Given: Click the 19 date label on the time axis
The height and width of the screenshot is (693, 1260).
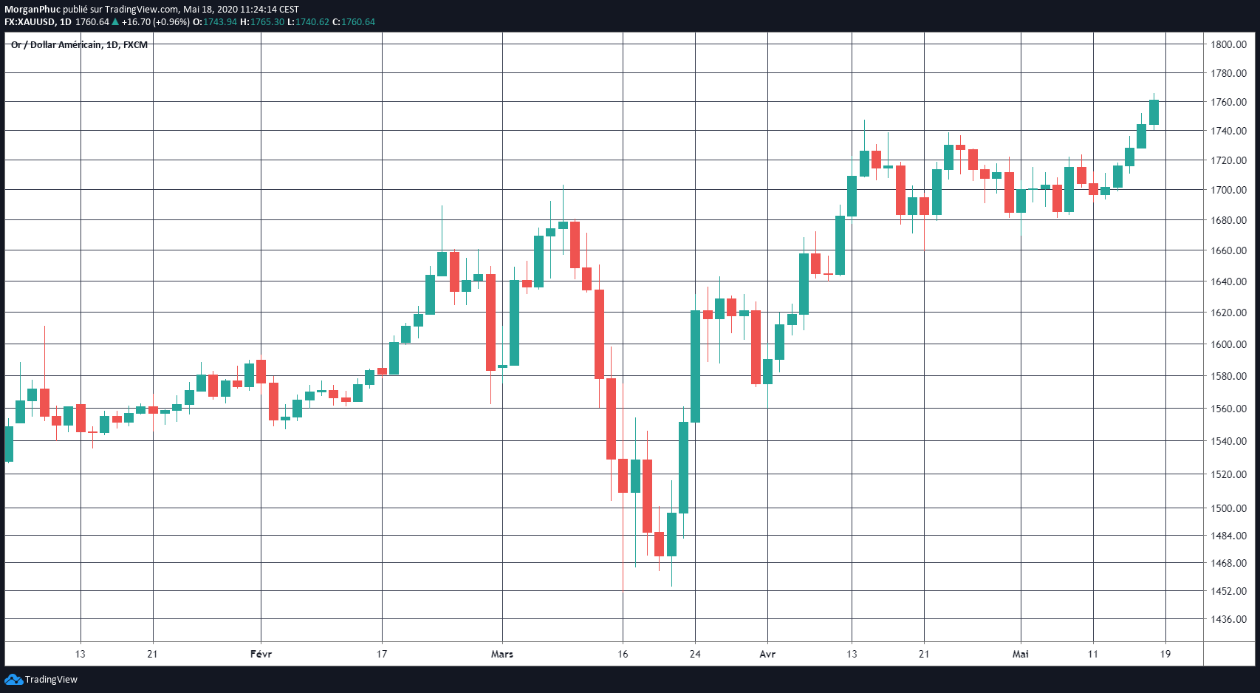Looking at the screenshot, I should click(1165, 654).
